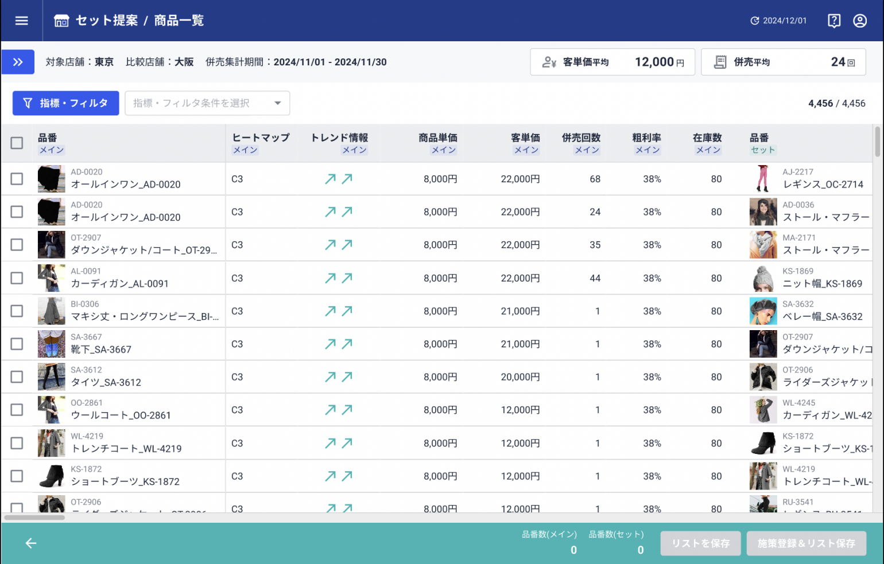Click the store icon in header

[61, 21]
